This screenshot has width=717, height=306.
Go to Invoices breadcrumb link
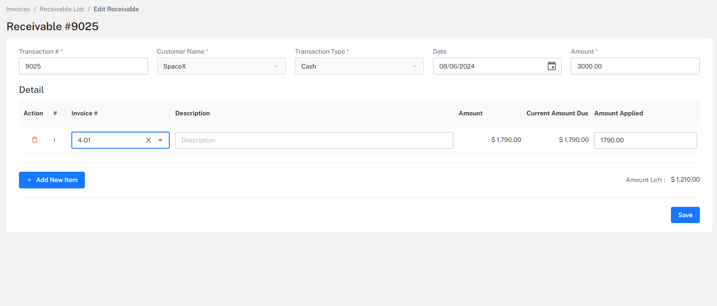coord(18,9)
